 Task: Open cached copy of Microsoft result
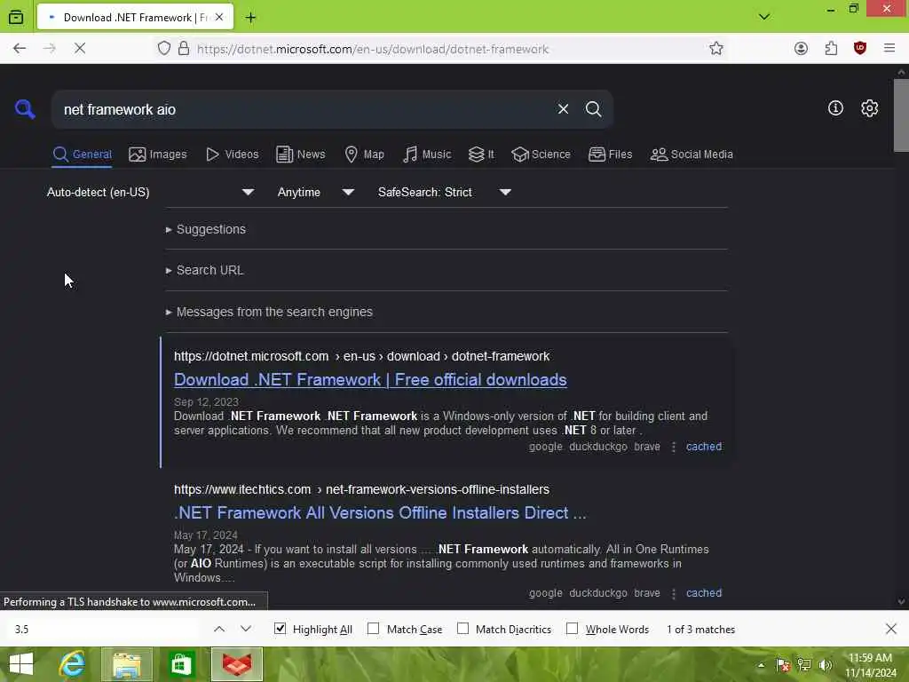pyautogui.click(x=704, y=447)
